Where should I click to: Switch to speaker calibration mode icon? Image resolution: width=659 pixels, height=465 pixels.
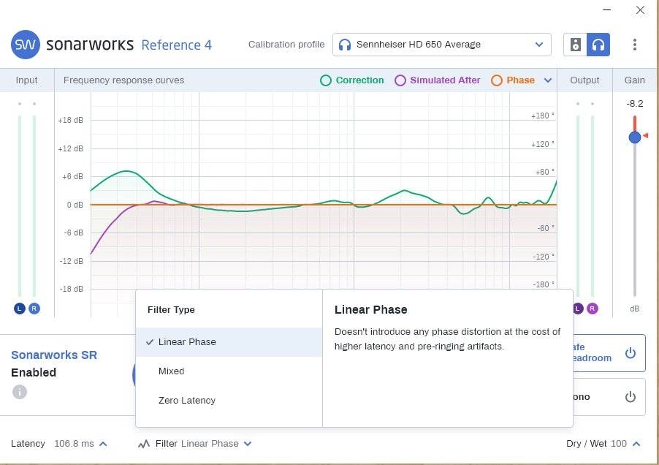pyautogui.click(x=576, y=45)
